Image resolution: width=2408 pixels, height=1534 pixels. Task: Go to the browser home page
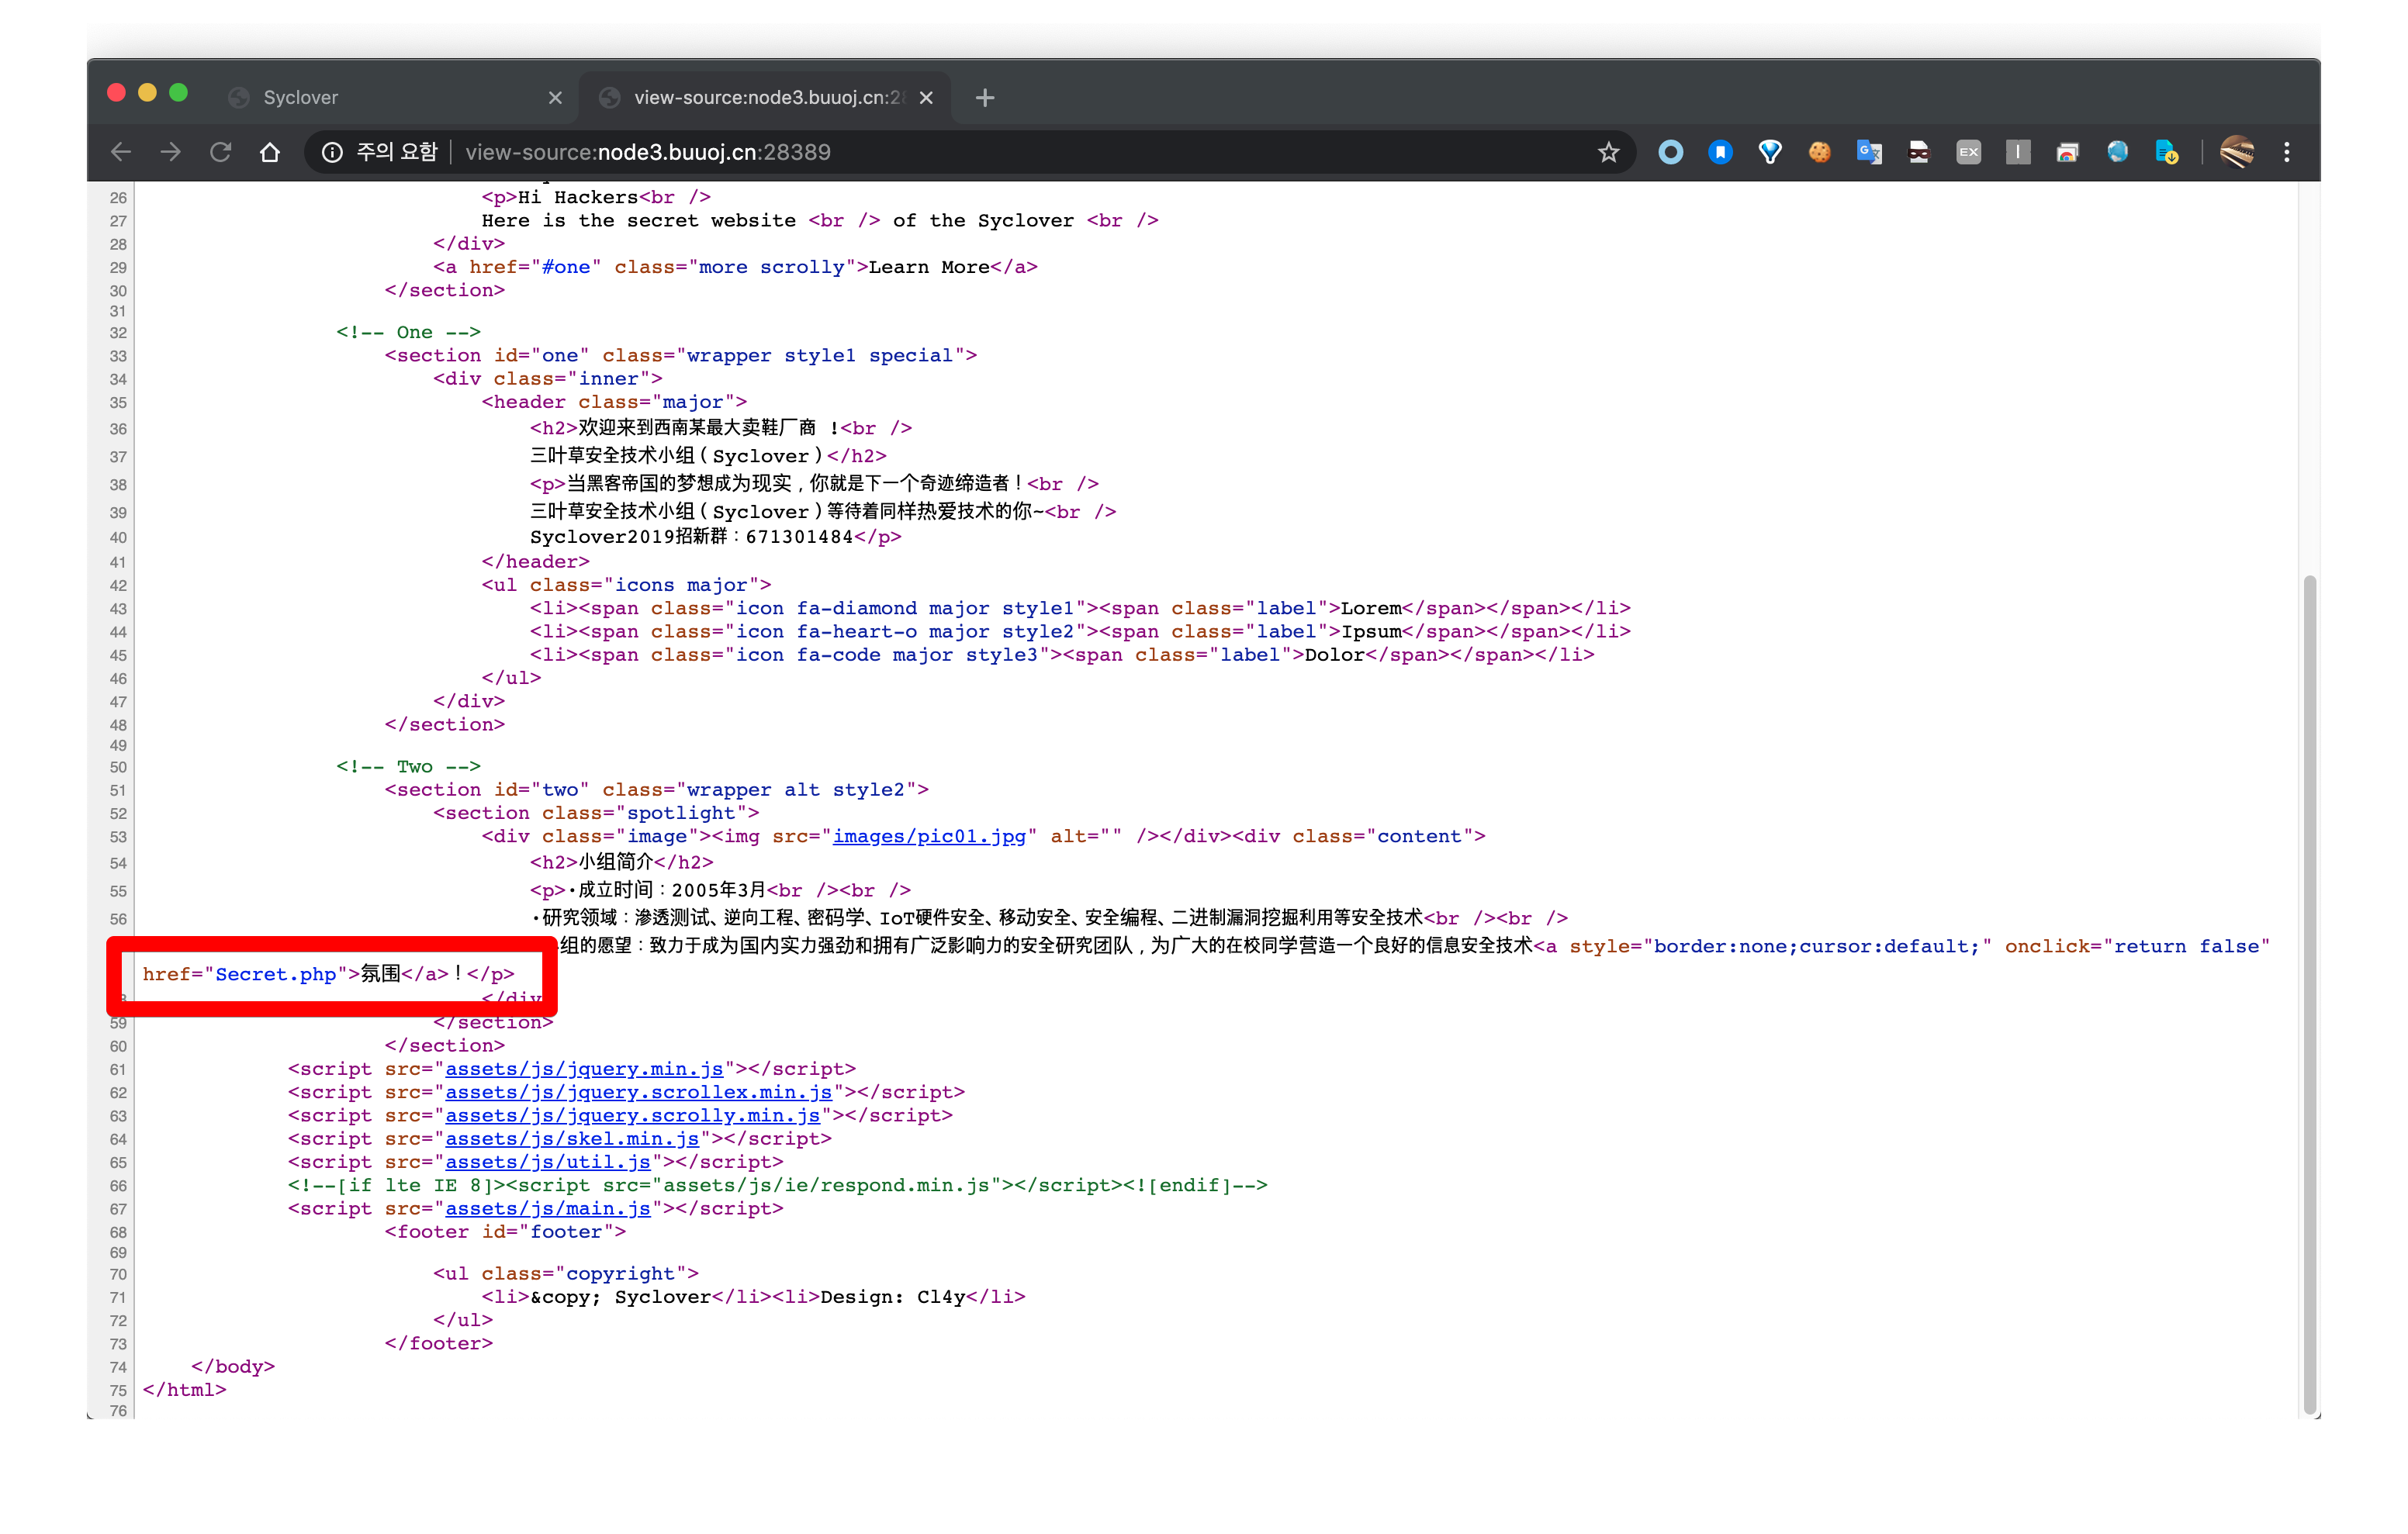[x=270, y=152]
